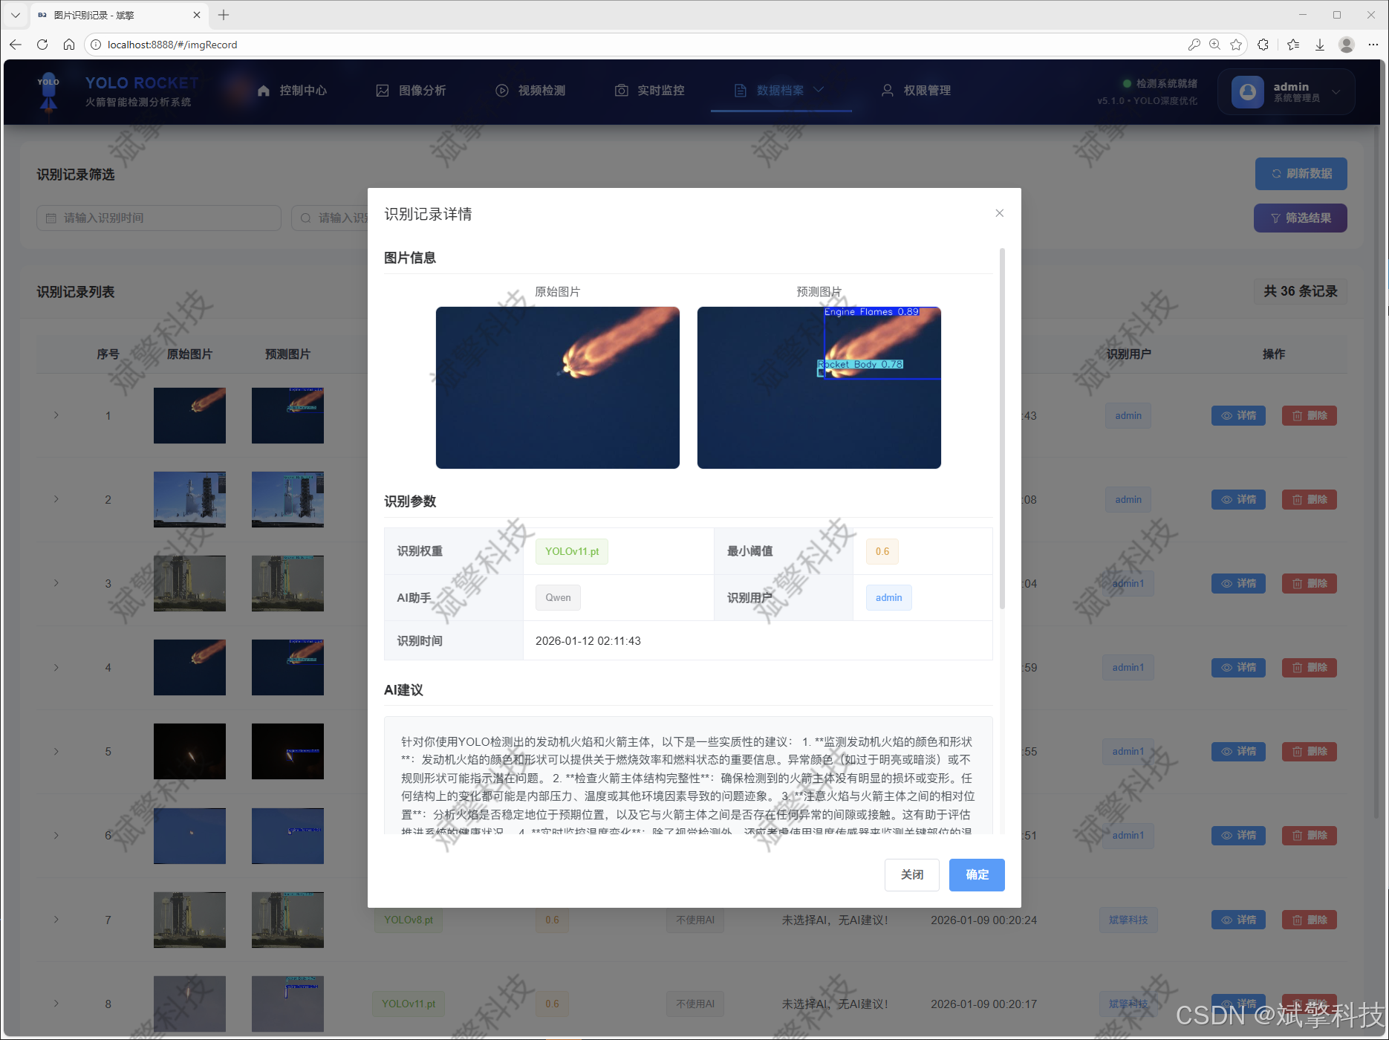Open 实时监控 navigation item

pyautogui.click(x=650, y=91)
